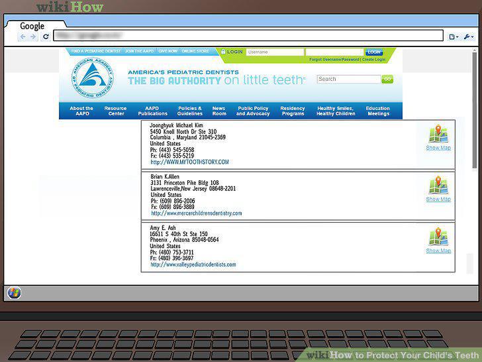Focus the Username input field

(x=275, y=52)
